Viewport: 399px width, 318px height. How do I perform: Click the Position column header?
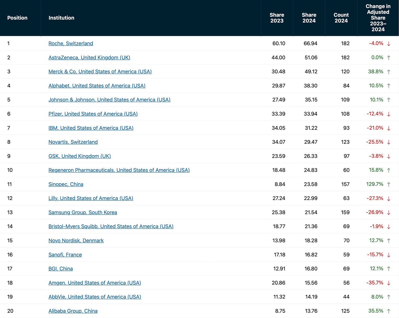[x=17, y=18]
